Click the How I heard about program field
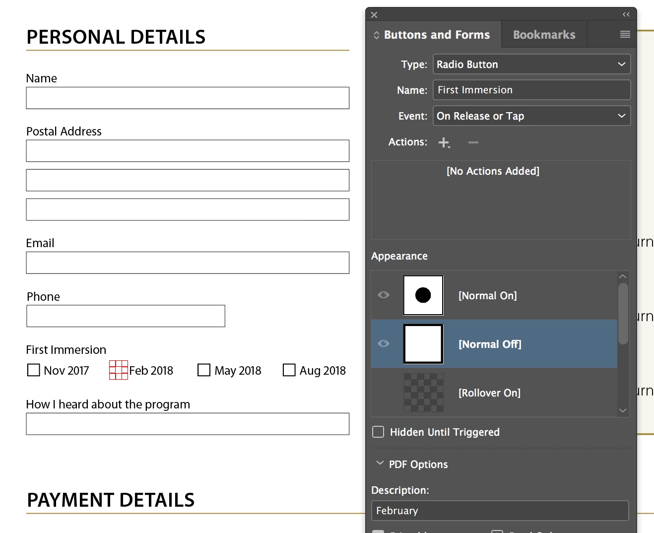Screen dimensions: 654x533 click(188, 424)
